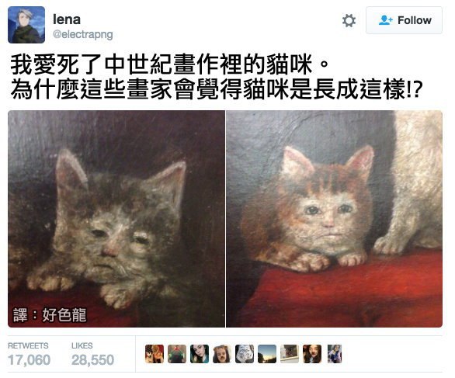Open fifth liker avatar white sketch

(245, 354)
